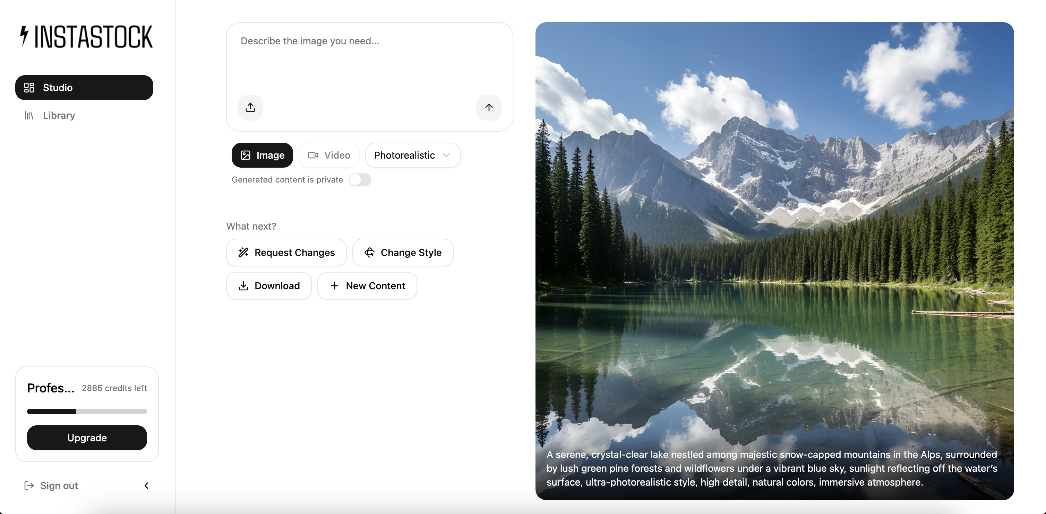Click the Studio grid icon
Screen dimensions: 1046x514
(x=29, y=88)
